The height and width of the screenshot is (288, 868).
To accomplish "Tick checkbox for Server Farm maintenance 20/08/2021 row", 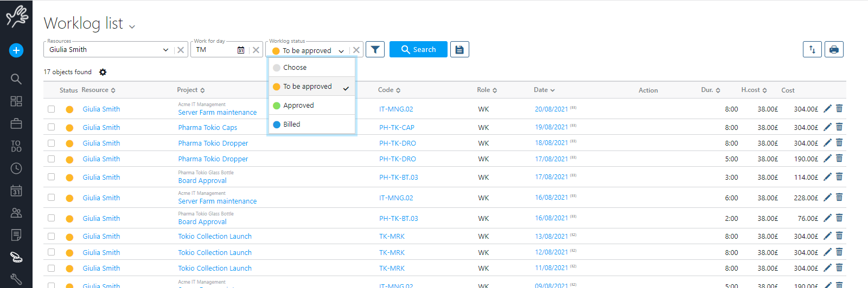I will [x=51, y=109].
